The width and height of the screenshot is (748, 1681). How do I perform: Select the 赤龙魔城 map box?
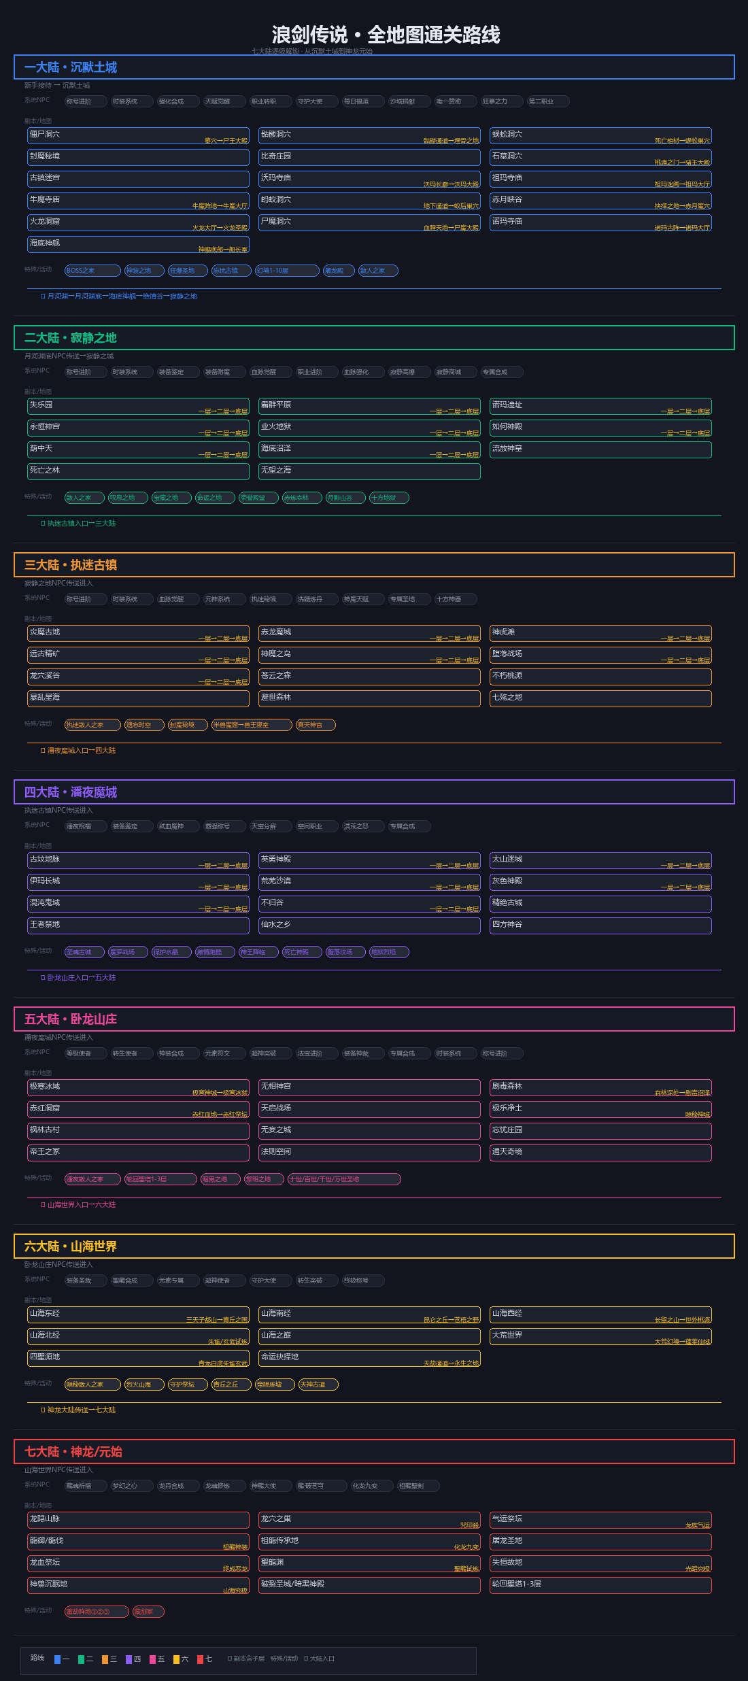click(x=369, y=634)
